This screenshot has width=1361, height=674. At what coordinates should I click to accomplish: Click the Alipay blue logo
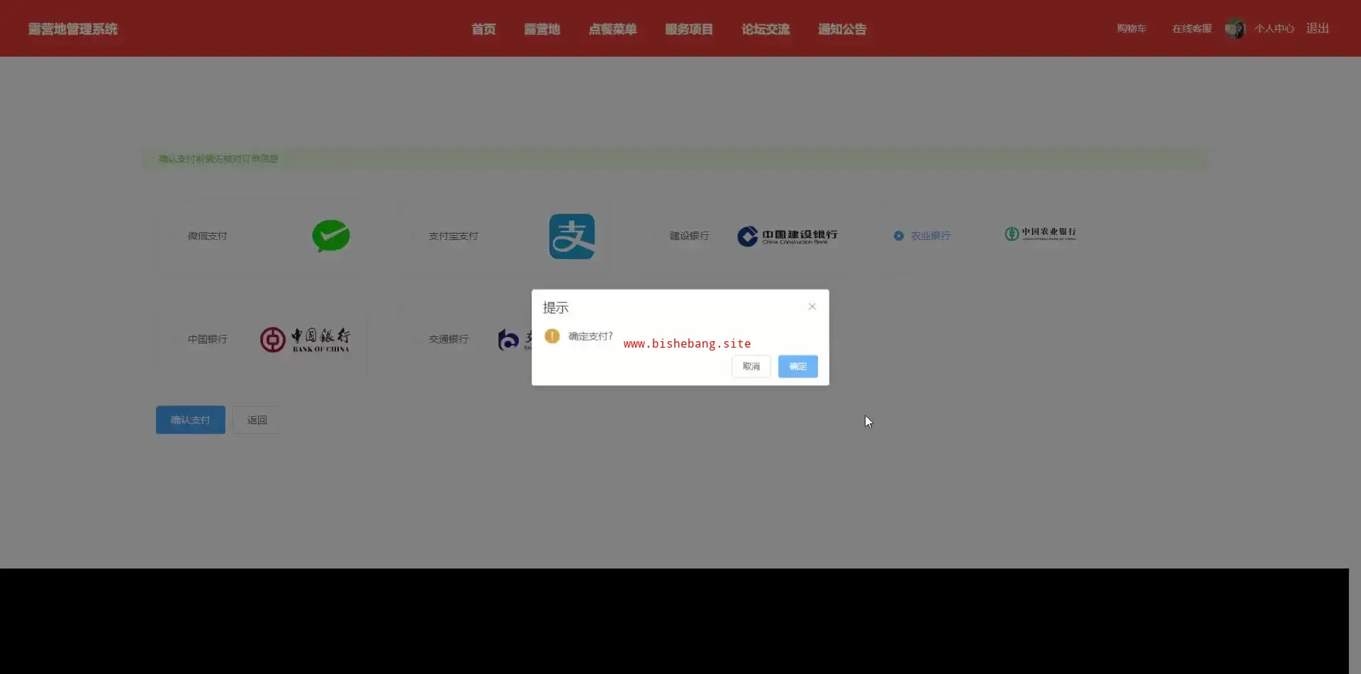click(572, 236)
